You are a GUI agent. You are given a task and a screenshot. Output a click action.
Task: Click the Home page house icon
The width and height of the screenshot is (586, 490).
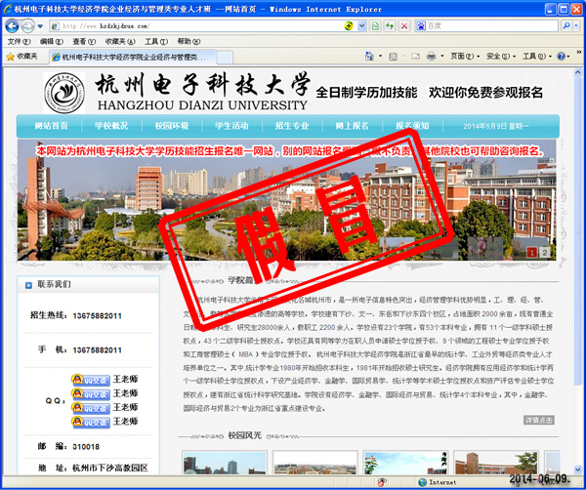click(x=369, y=56)
